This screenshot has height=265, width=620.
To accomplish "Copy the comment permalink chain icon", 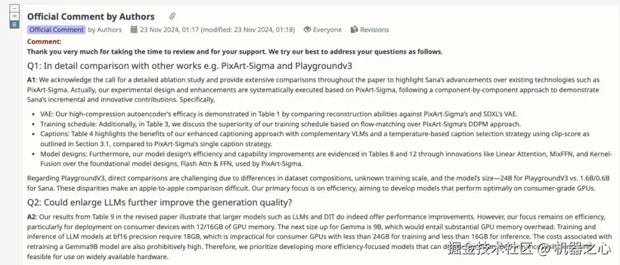I will pyautogui.click(x=172, y=16).
